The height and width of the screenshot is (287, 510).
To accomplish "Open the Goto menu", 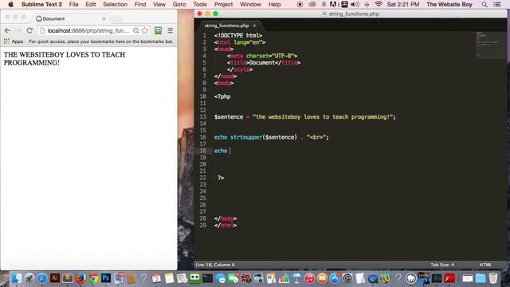I will pyautogui.click(x=179, y=4).
